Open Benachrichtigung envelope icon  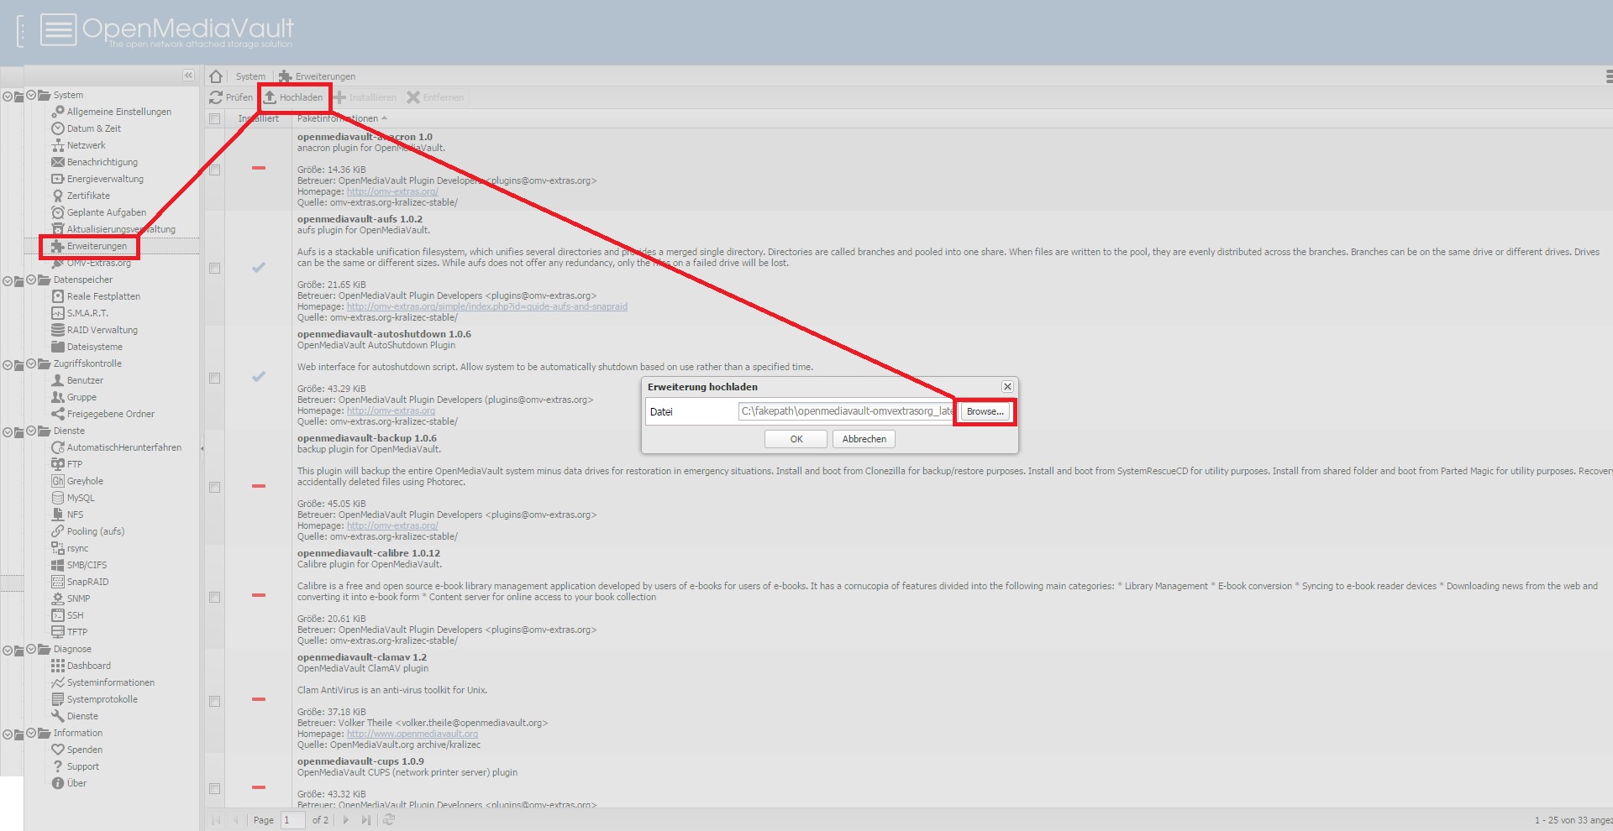58,162
